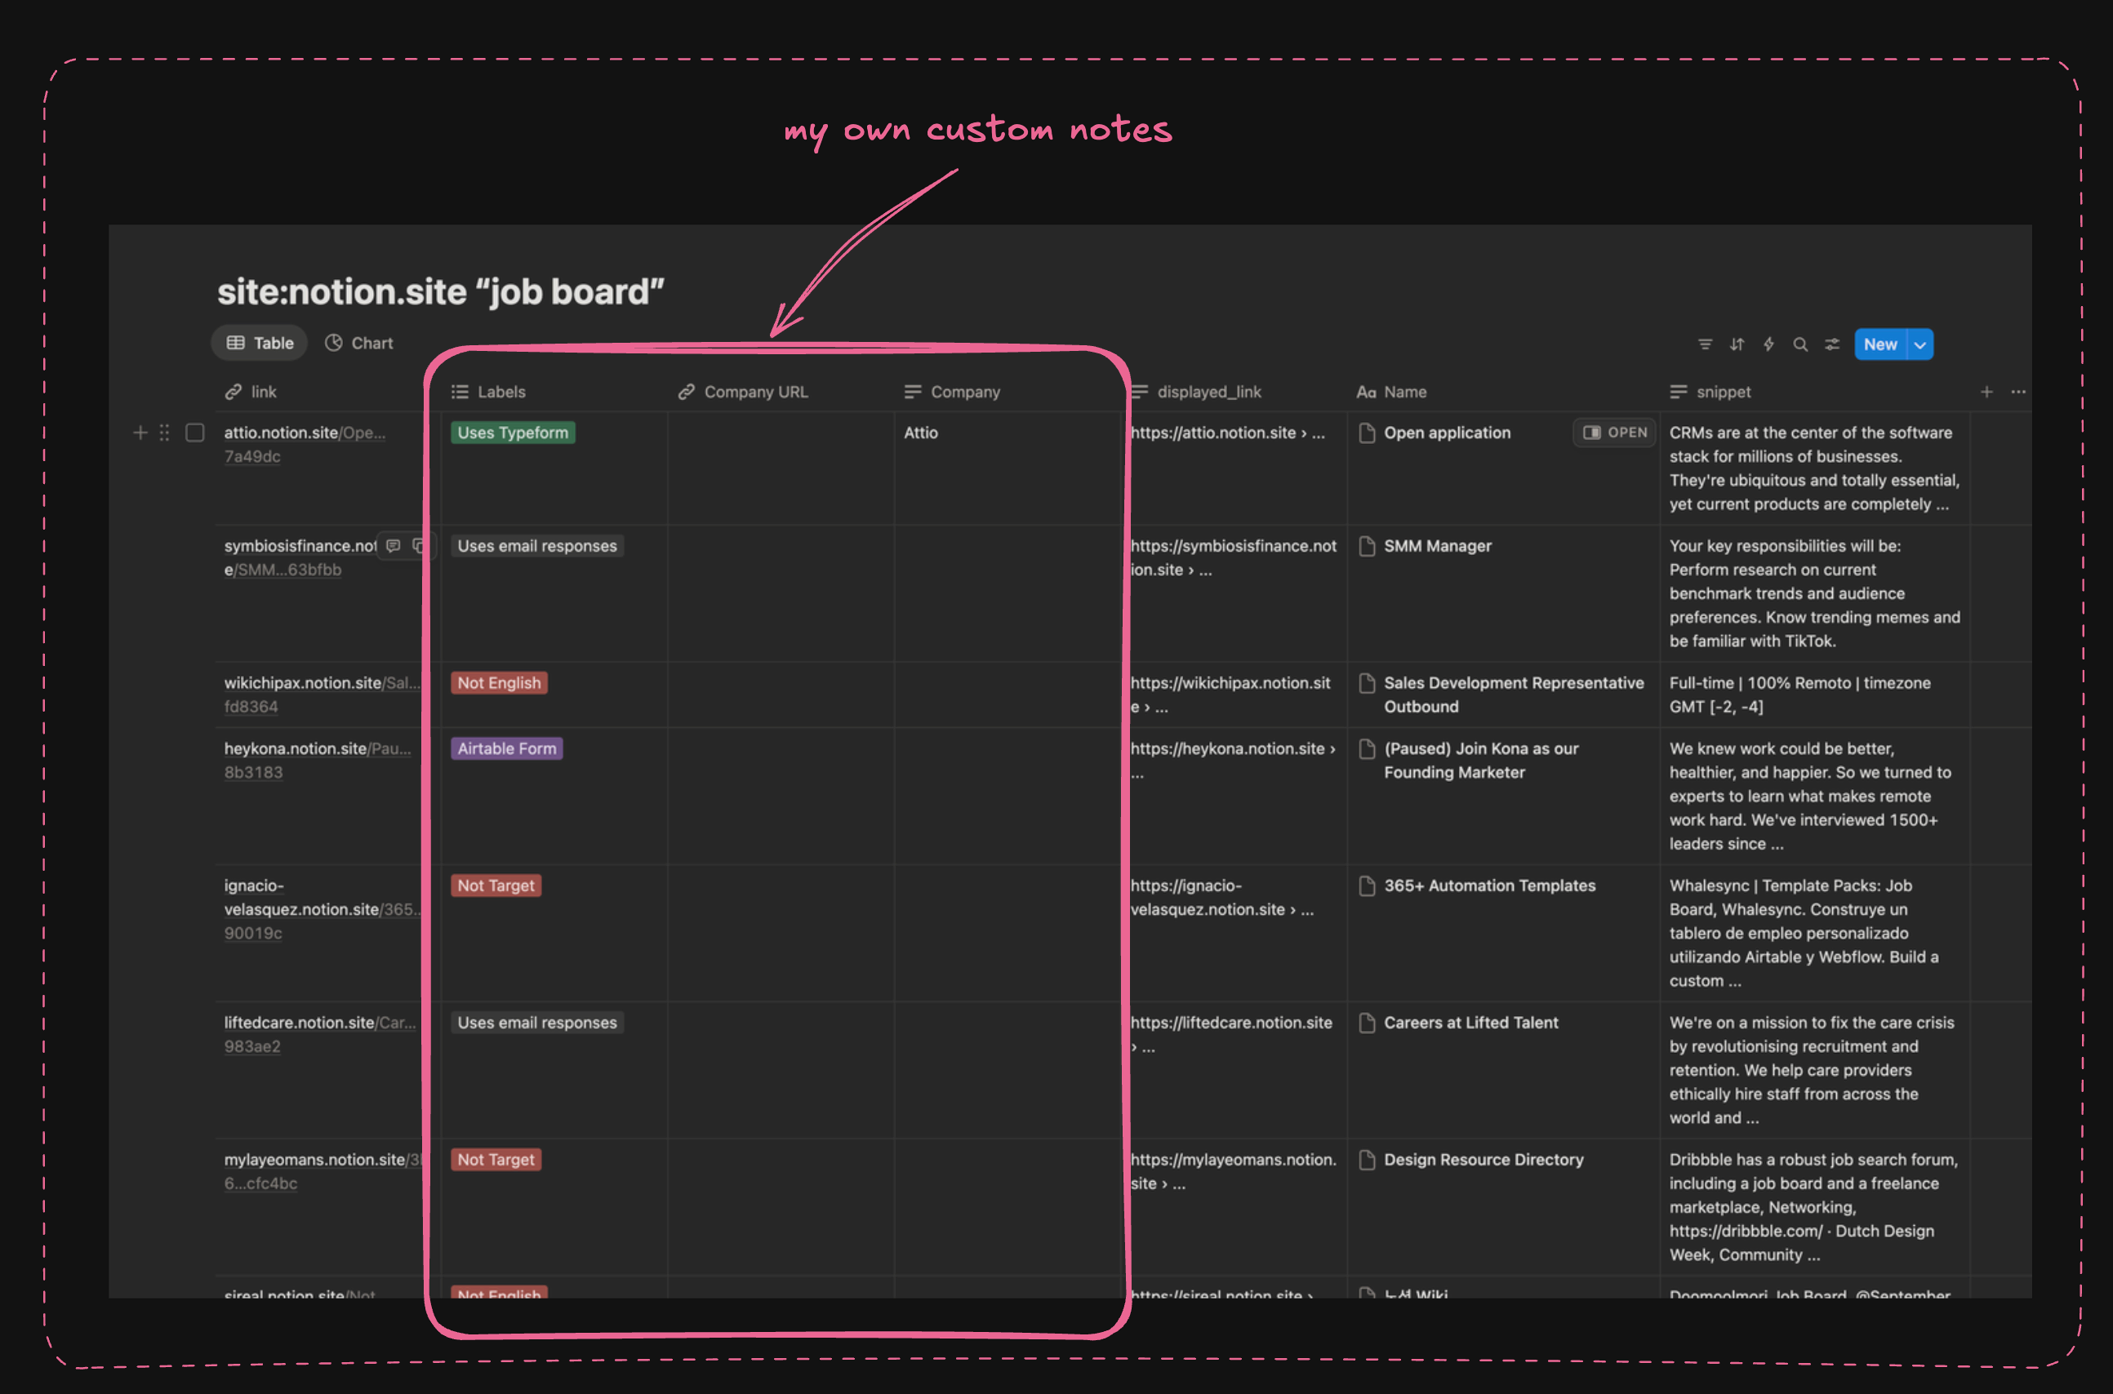The height and width of the screenshot is (1394, 2113).
Task: Open the filter icon in the toolbar
Action: coord(1704,344)
